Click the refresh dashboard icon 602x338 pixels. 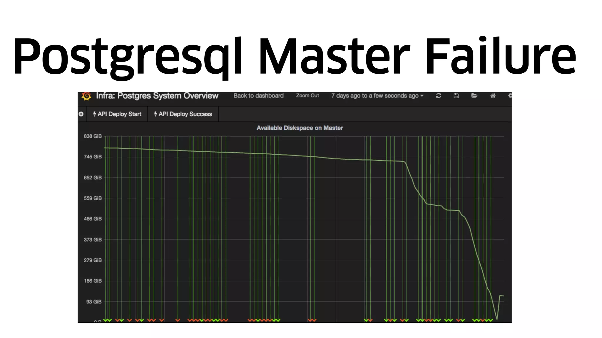(438, 96)
